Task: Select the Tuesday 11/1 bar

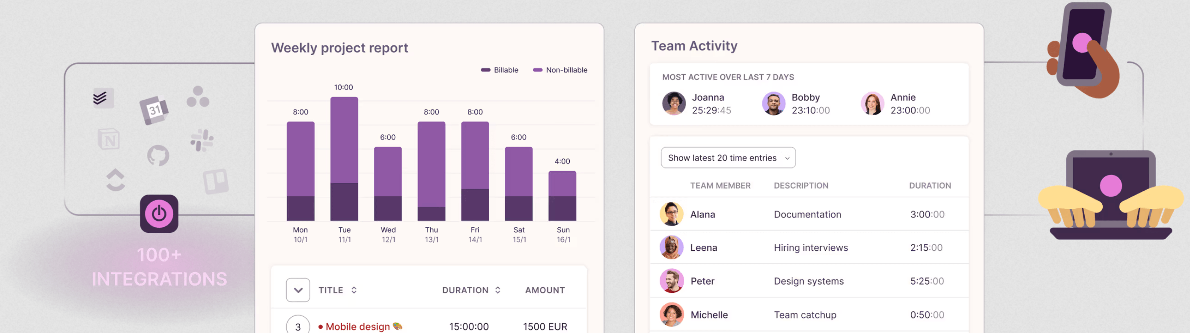Action: (344, 159)
